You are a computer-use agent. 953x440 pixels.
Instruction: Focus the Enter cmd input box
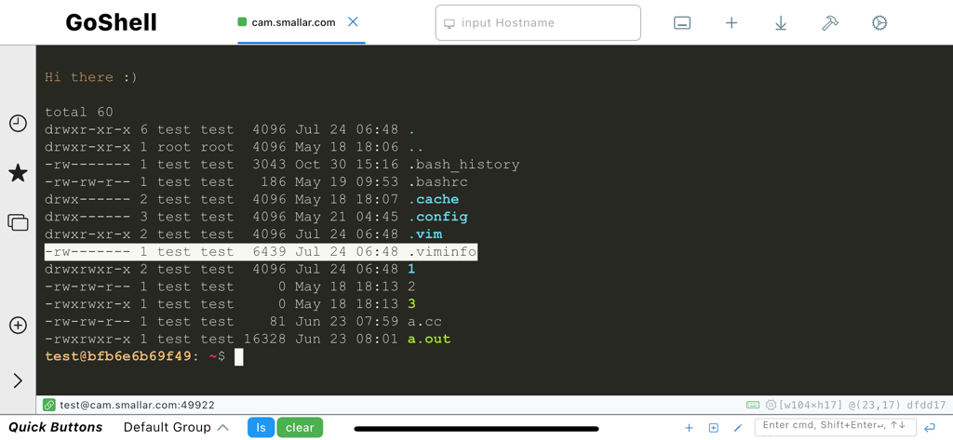[x=835, y=427]
